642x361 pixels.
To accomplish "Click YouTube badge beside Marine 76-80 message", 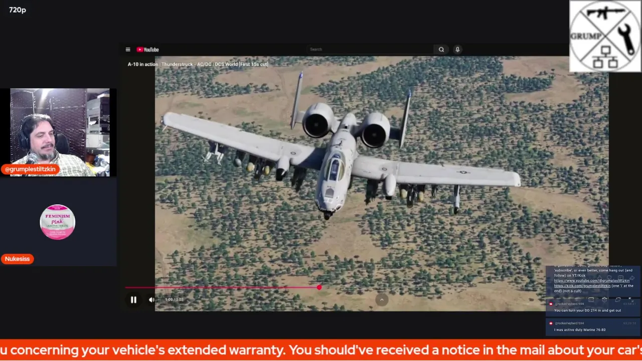I will click(551, 323).
